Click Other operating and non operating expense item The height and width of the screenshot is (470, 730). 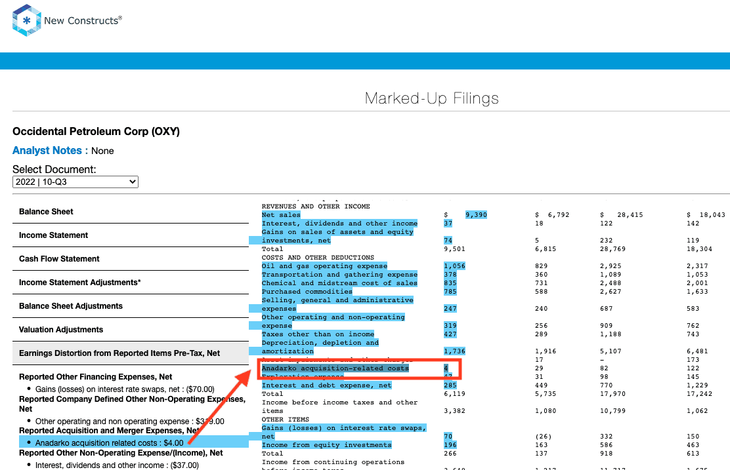130,421
